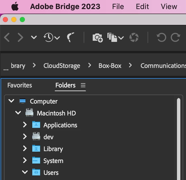Click CloudStorage in the path bar
Viewport: 186px width, 180px height.
[x=62, y=66]
